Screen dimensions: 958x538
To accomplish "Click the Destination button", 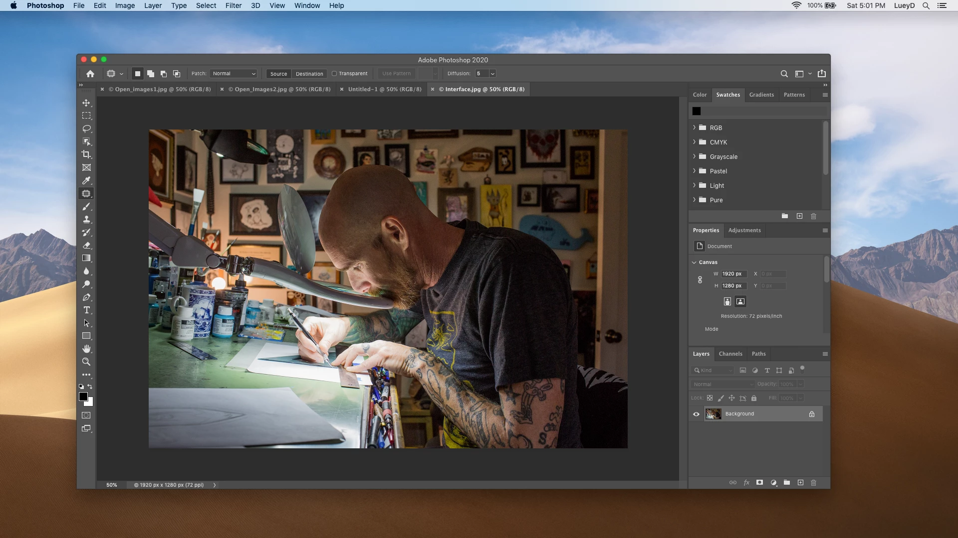I will pyautogui.click(x=309, y=74).
